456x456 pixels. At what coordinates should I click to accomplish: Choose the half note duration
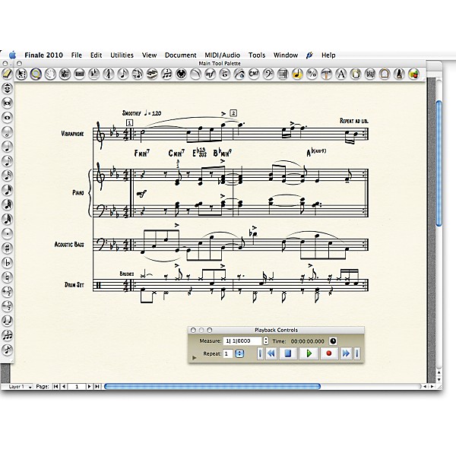point(8,132)
